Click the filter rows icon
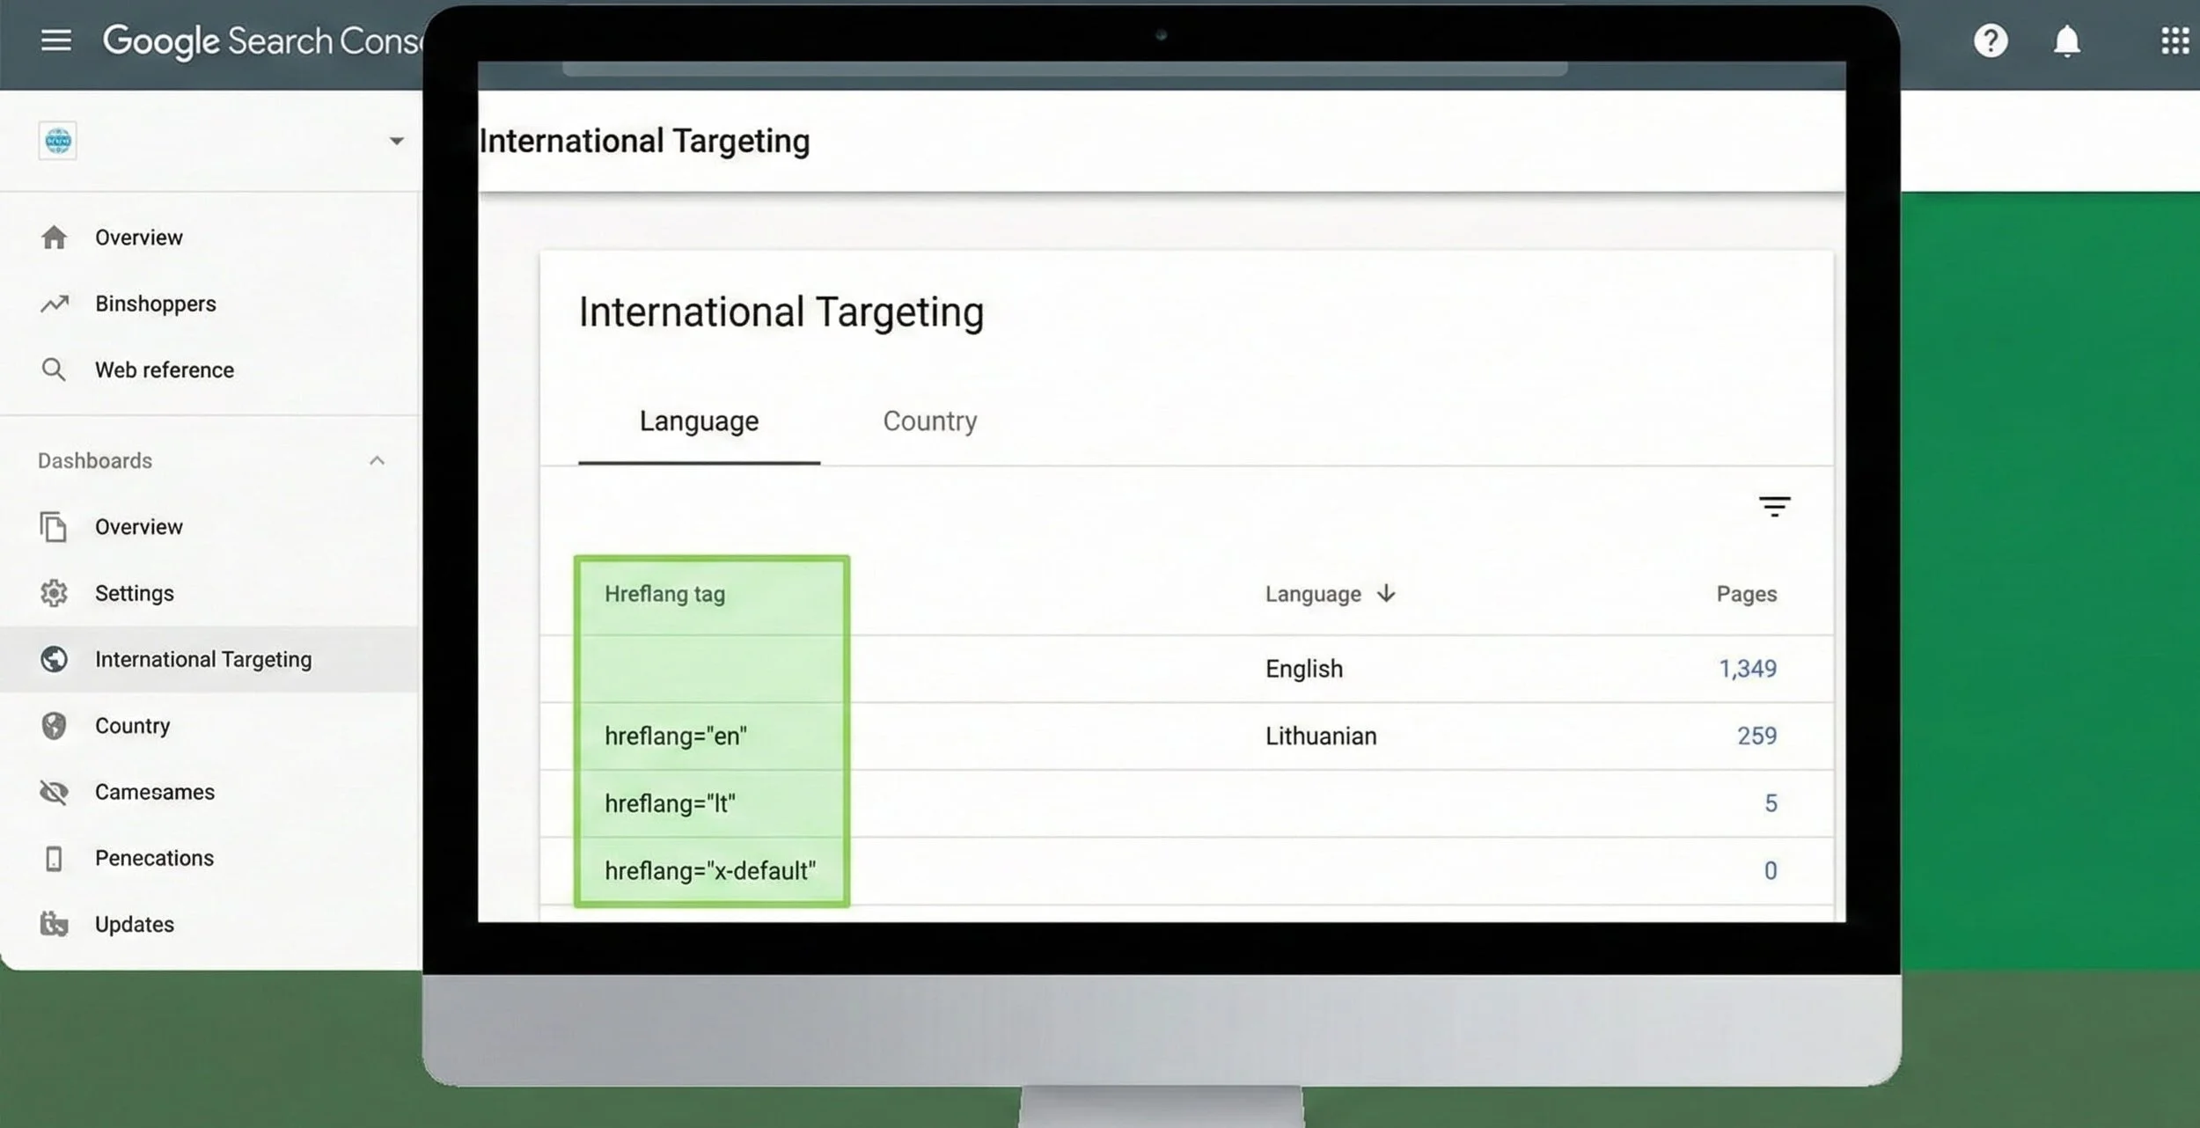This screenshot has width=2200, height=1128. click(x=1774, y=506)
